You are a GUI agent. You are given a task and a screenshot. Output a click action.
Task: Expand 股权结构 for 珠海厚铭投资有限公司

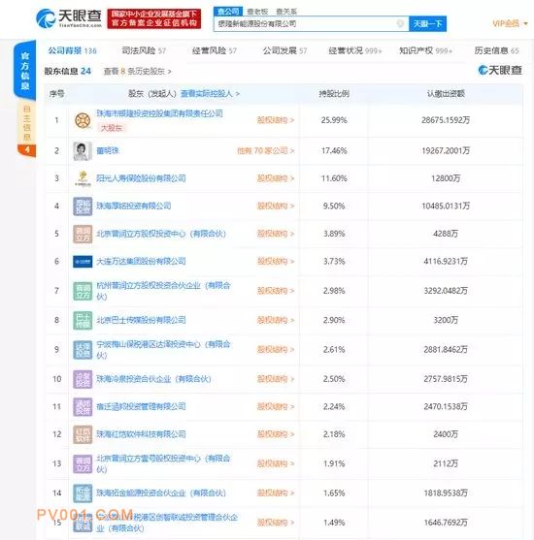point(276,206)
